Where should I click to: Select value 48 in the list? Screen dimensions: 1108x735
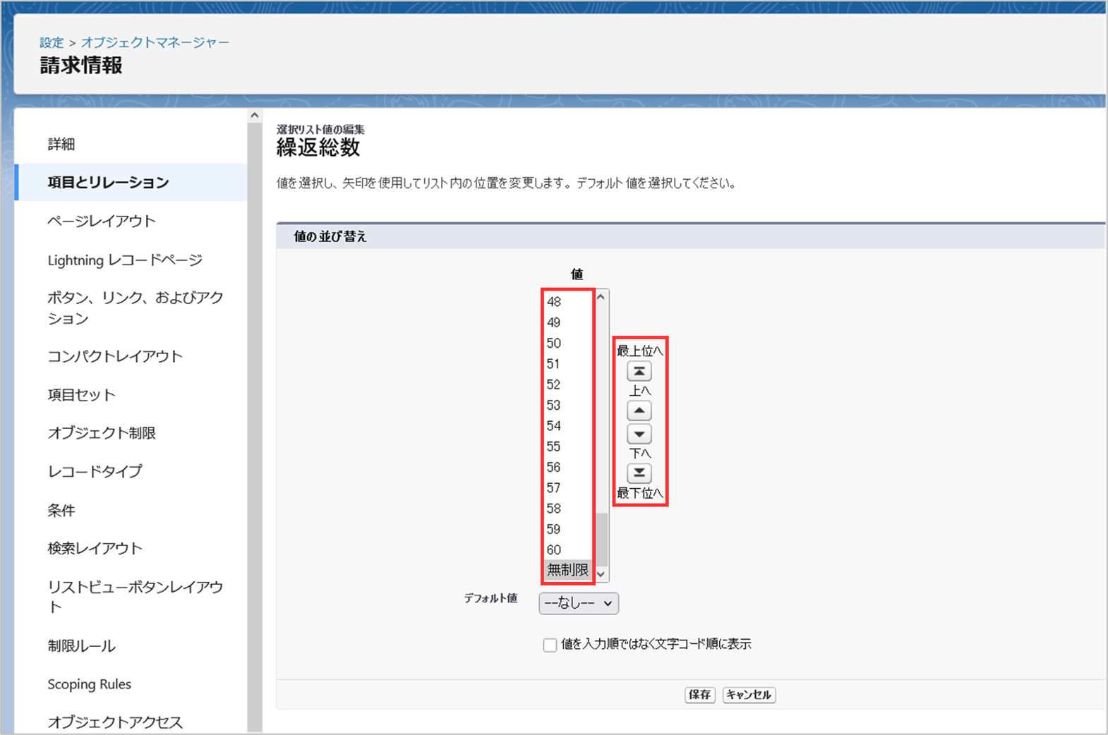point(554,302)
